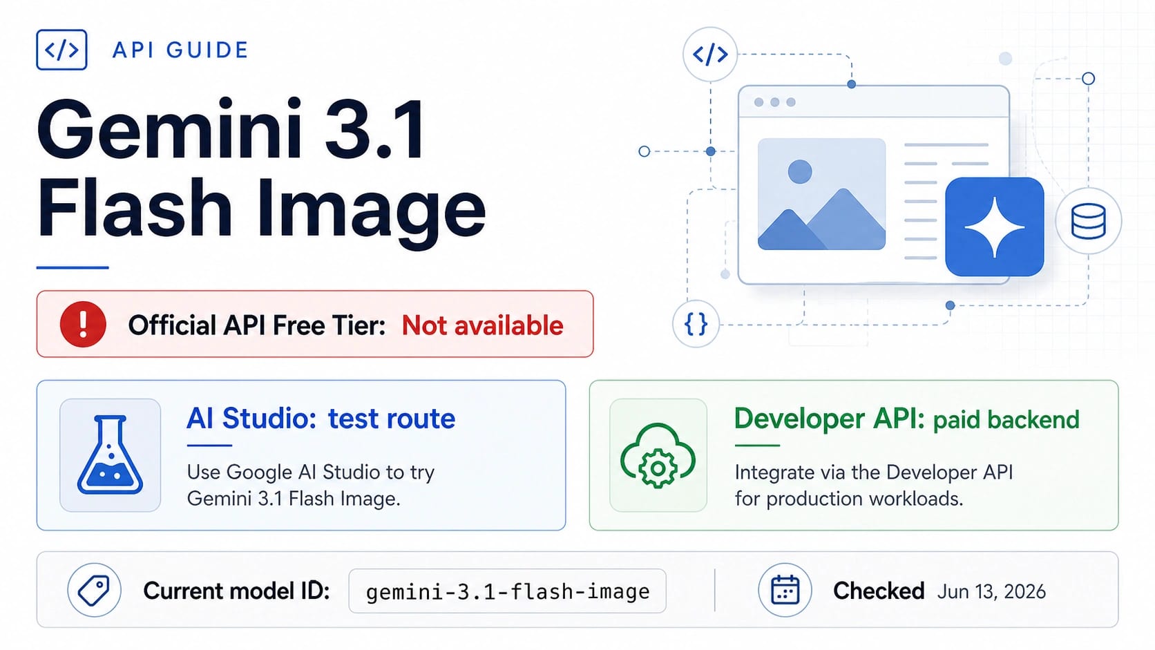Click the price tag icon beside Current model ID
Viewport: 1155px width, 650px height.
pyautogui.click(x=94, y=591)
